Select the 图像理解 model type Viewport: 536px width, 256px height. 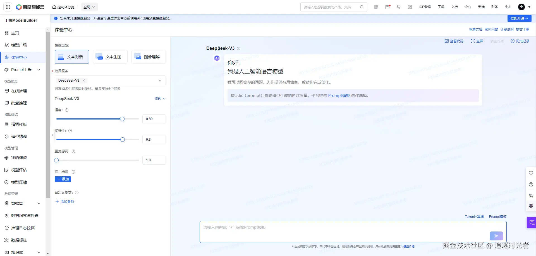(x=149, y=57)
